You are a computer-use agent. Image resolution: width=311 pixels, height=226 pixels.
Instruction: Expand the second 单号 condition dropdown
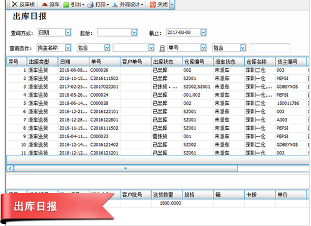coord(204,48)
